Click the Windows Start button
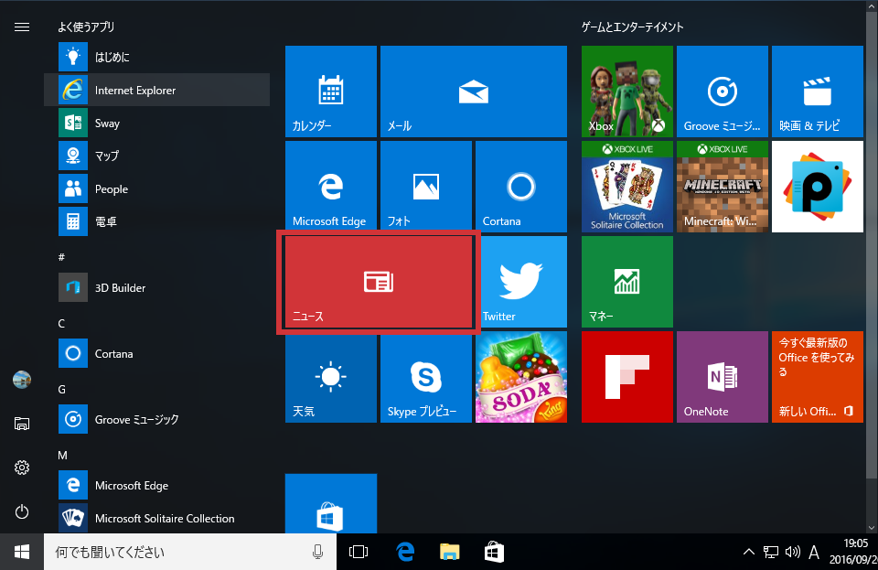Viewport: 878px width, 570px height. [22, 552]
